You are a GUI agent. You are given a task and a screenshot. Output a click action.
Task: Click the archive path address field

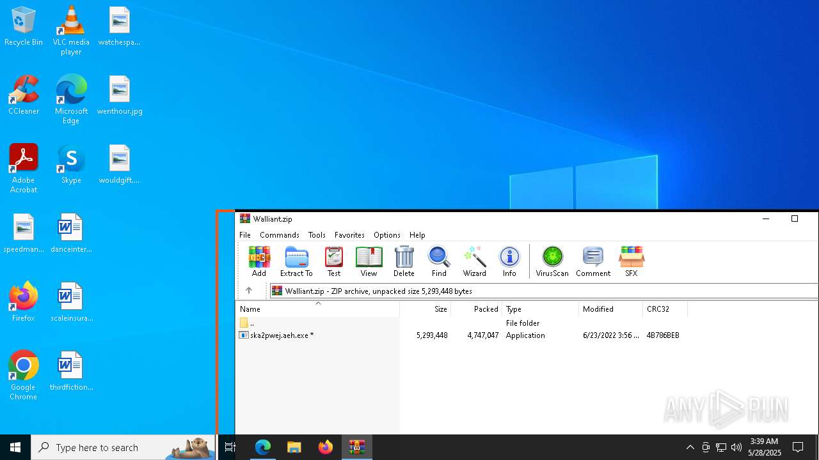click(x=544, y=291)
